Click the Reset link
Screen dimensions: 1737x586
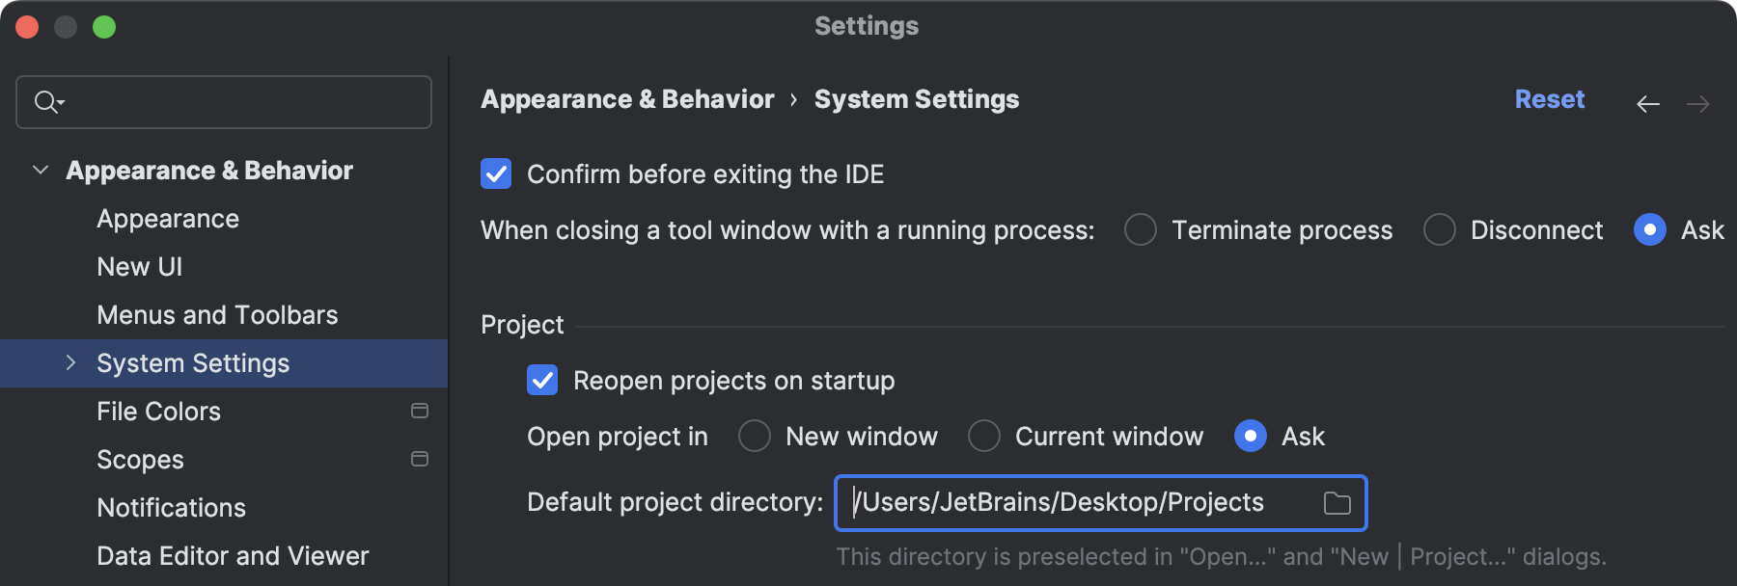[1549, 99]
